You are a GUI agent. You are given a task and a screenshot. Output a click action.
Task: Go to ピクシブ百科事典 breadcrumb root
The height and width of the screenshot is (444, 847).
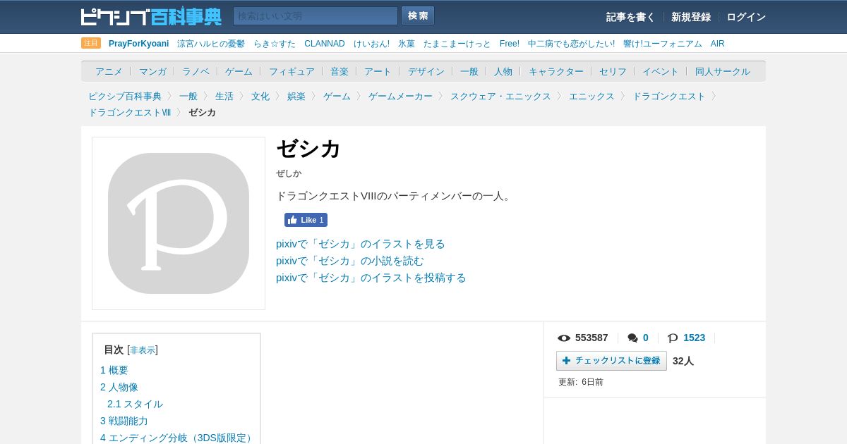pos(125,96)
